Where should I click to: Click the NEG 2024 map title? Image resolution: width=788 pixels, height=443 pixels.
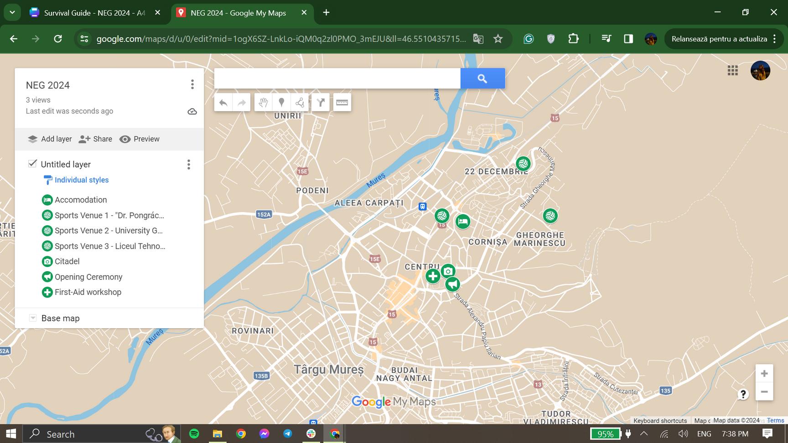48,85
